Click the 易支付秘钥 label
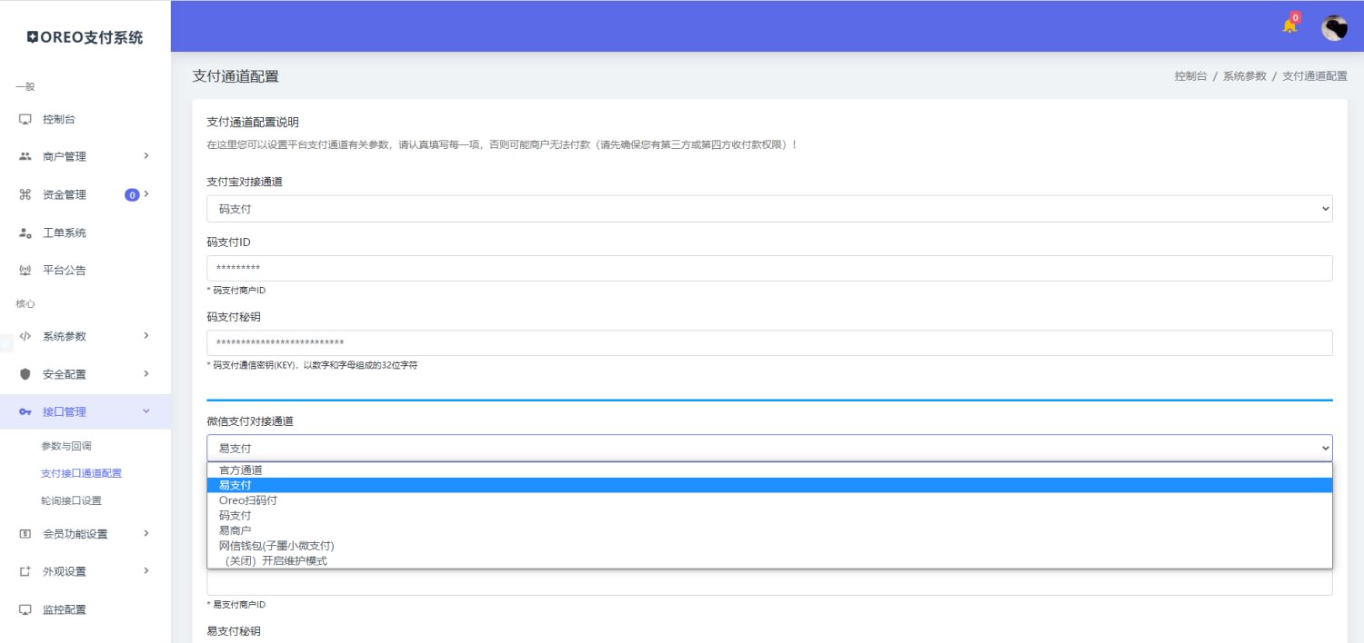 pos(234,630)
